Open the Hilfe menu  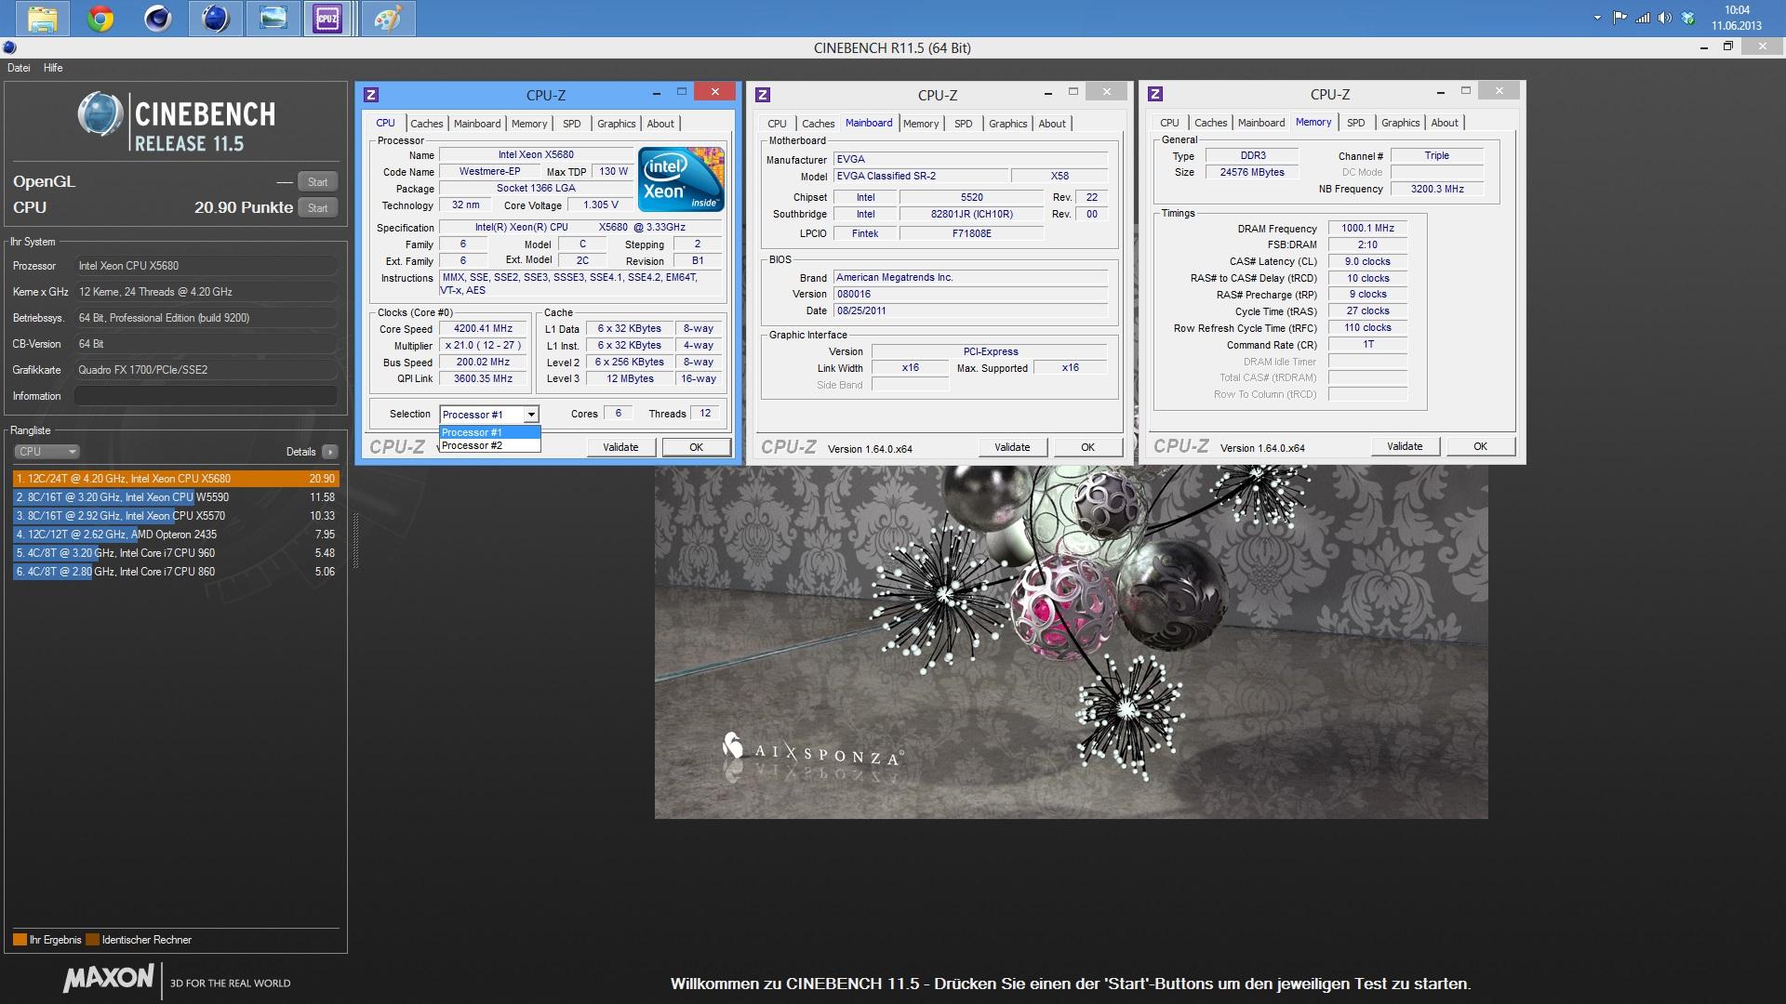point(53,68)
